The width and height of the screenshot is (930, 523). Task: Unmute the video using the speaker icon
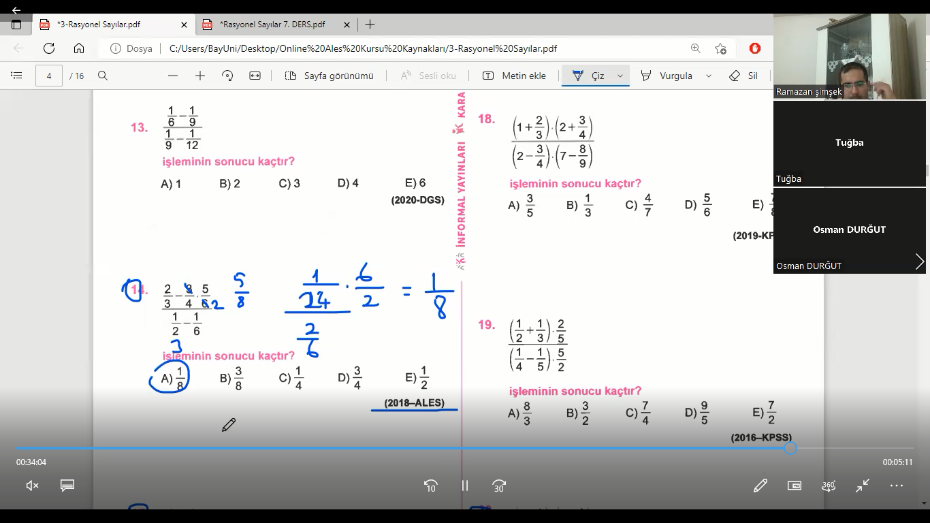[x=32, y=486]
